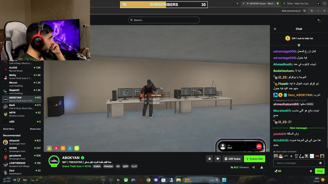Image resolution: width=328 pixels, height=184 pixels.
Task: Open recommended channel GEWN
Action: point(22,149)
